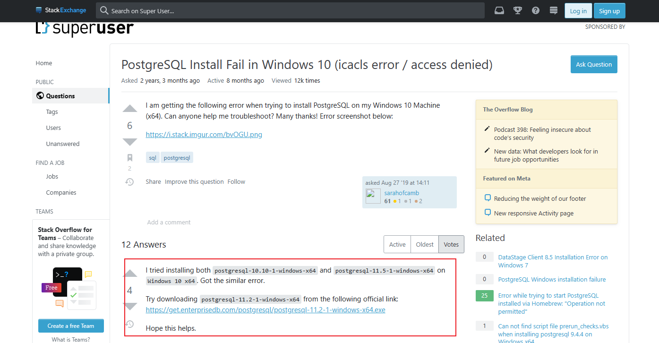Screen dimensions: 659x343
Task: Click the Super User logo
Action: (x=85, y=28)
